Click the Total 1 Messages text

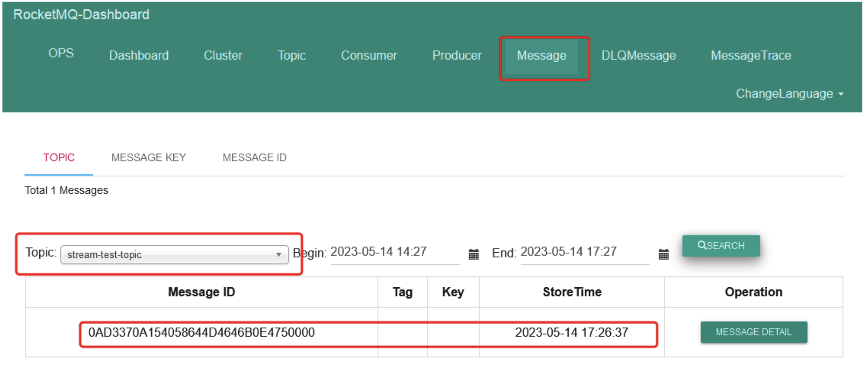coord(66,191)
